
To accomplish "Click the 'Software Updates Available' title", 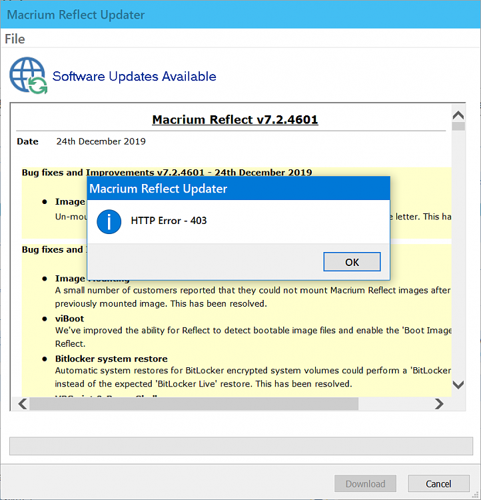I will pos(134,77).
